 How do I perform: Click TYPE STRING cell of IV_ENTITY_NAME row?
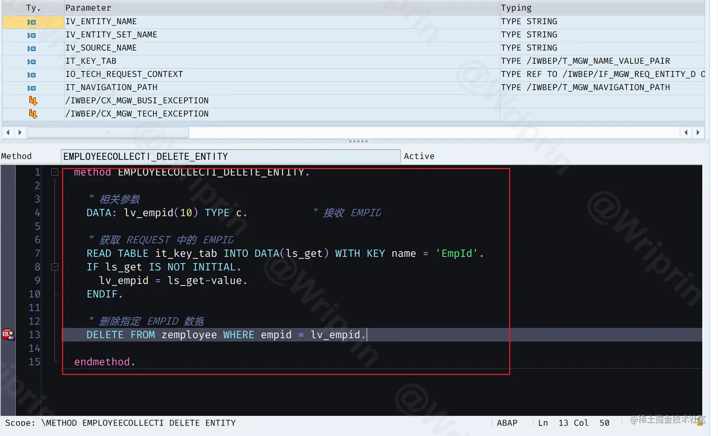[602, 22]
